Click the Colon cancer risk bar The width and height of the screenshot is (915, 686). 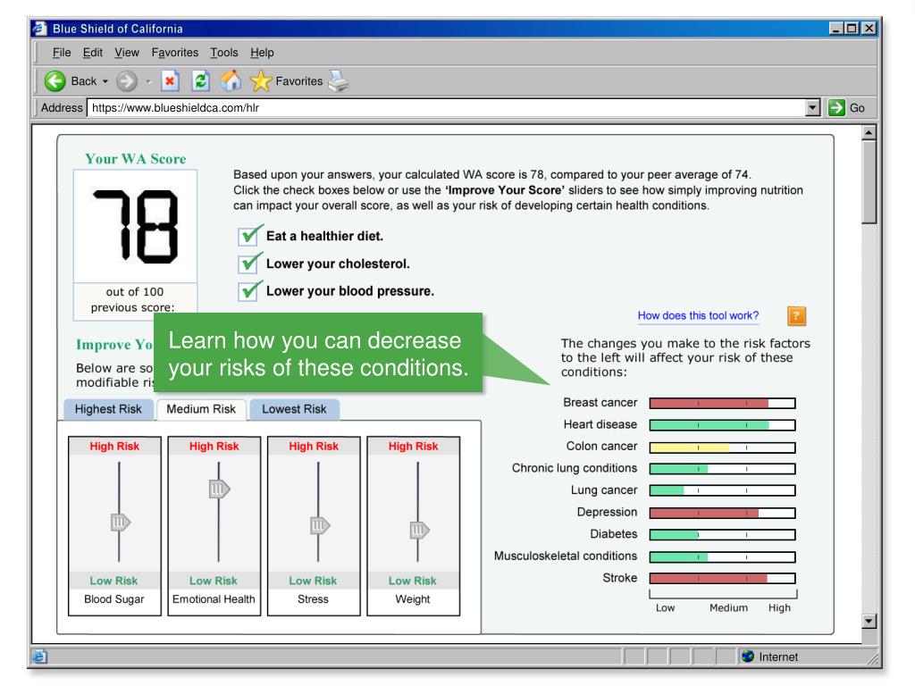coord(722,448)
